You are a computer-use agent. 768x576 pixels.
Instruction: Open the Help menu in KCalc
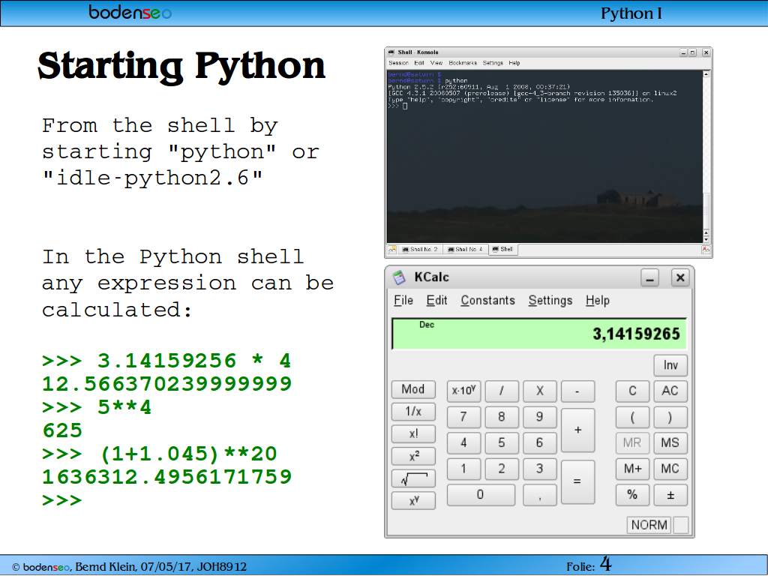coord(598,301)
